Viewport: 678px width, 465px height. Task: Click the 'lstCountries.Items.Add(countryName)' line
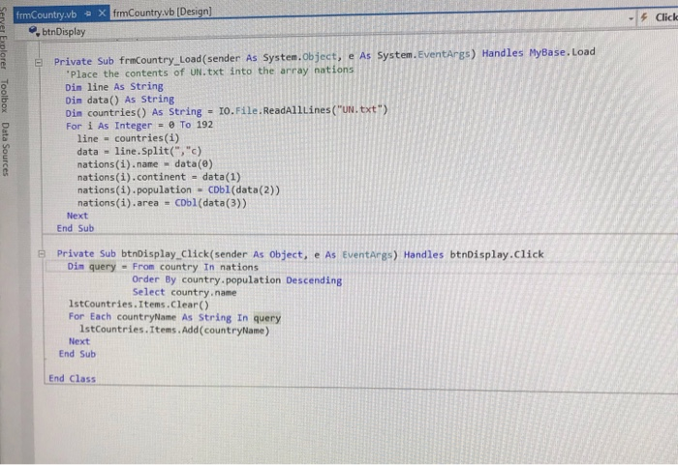point(174,331)
